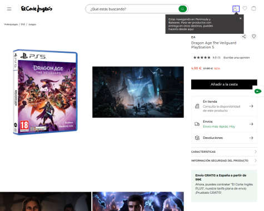264x211 pixels.
Task: Open bottom man character screenshot
Action: tap(138, 202)
